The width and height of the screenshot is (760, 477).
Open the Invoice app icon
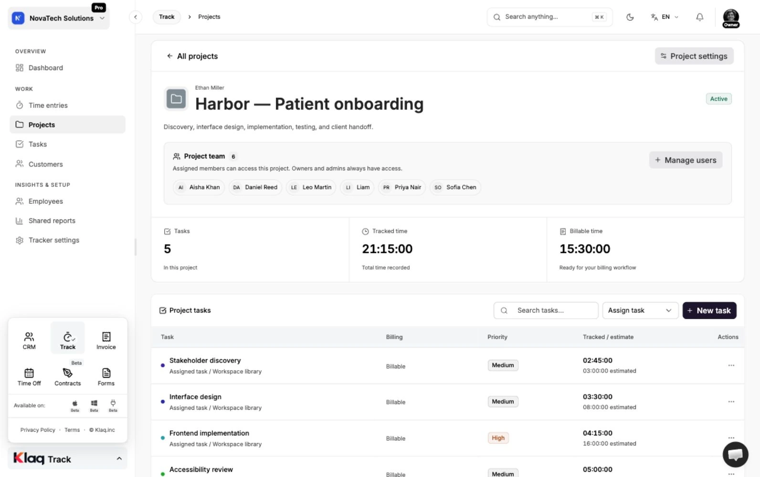click(x=106, y=341)
